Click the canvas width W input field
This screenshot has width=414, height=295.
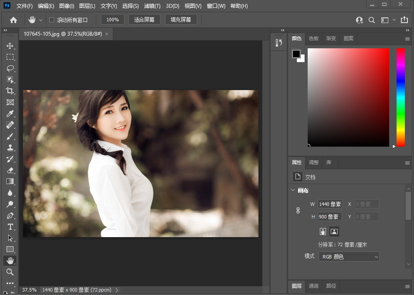pyautogui.click(x=330, y=204)
